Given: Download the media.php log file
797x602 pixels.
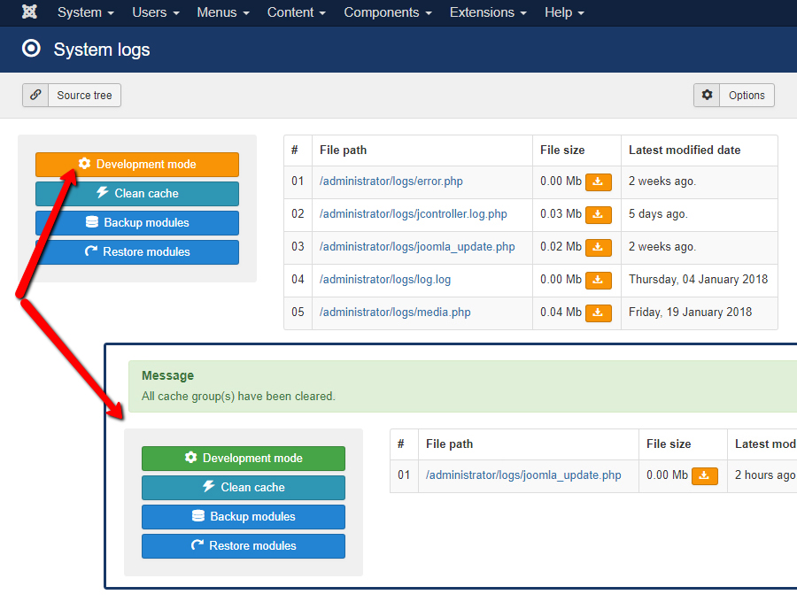Looking at the screenshot, I should point(599,313).
